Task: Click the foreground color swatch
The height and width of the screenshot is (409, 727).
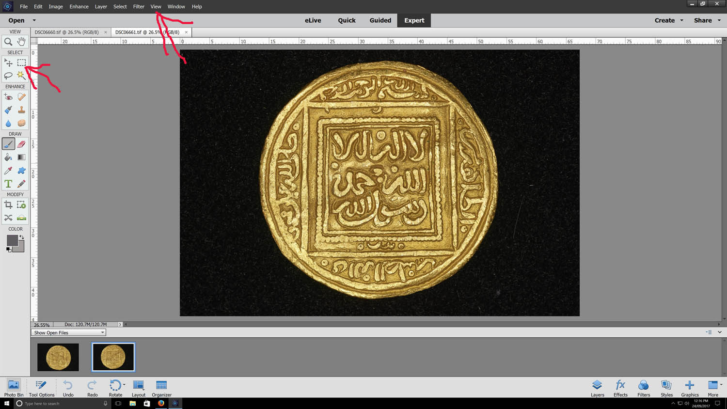Action: [12, 240]
